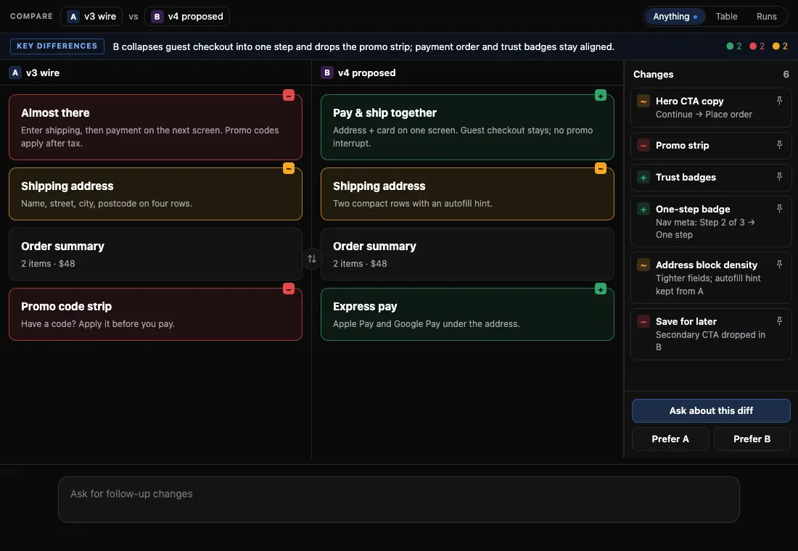Filter by green added count indicator

click(x=734, y=46)
